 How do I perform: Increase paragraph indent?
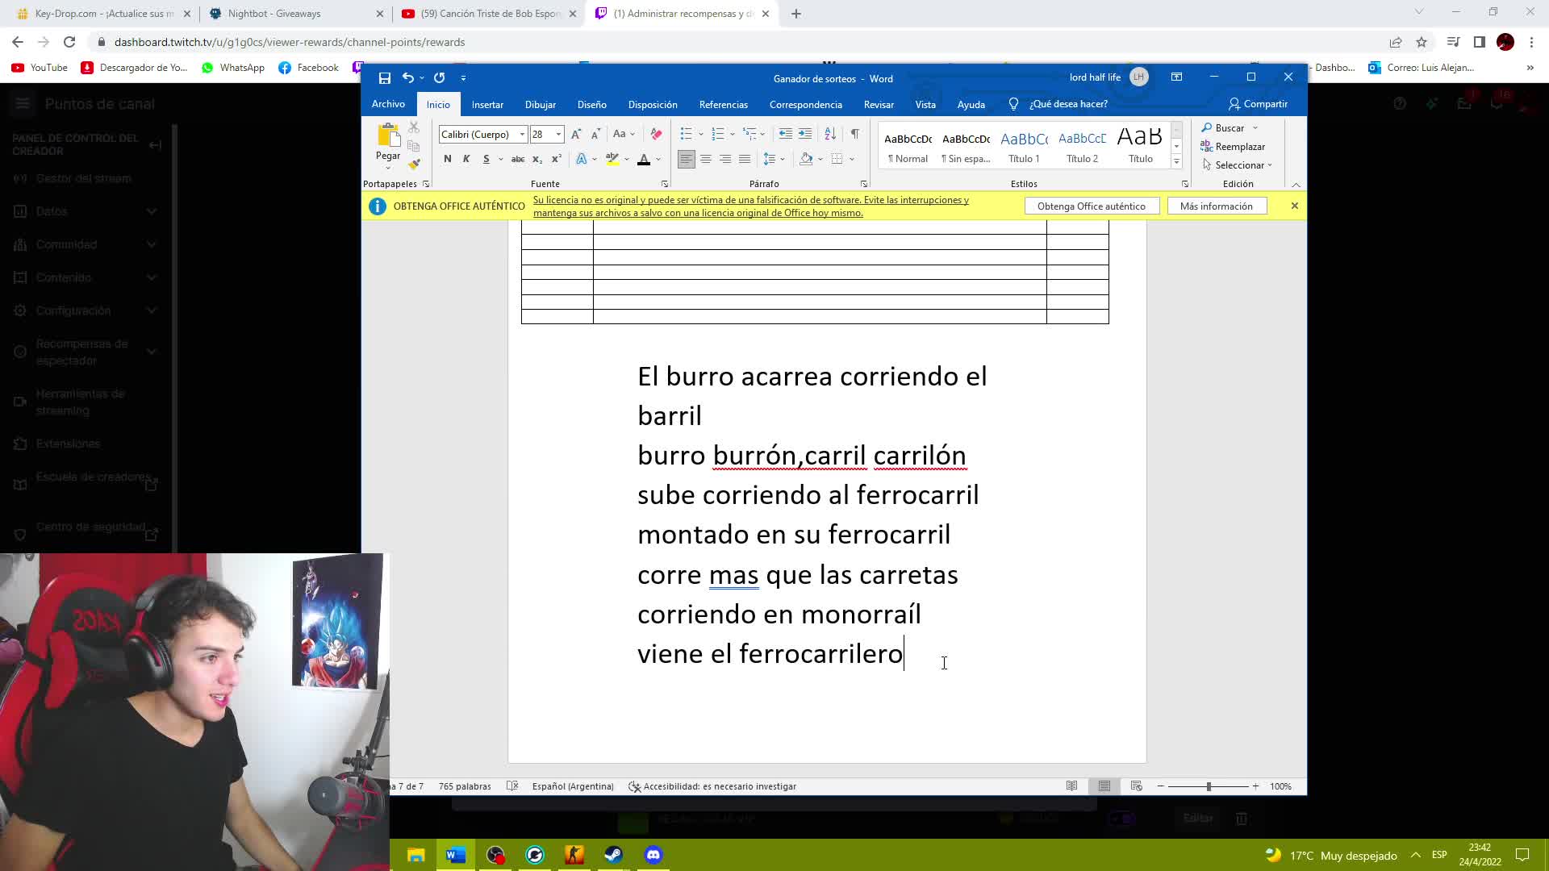pos(805,135)
